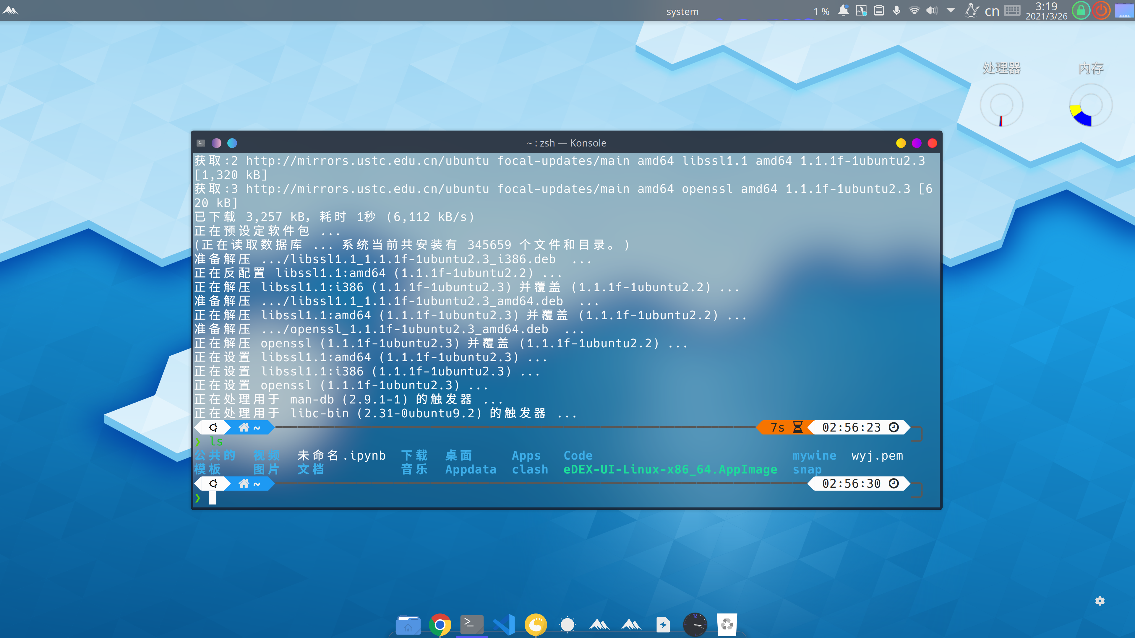This screenshot has width=1135, height=638.
Task: Click the mountain icon beside the lightning document
Action: [x=631, y=624]
